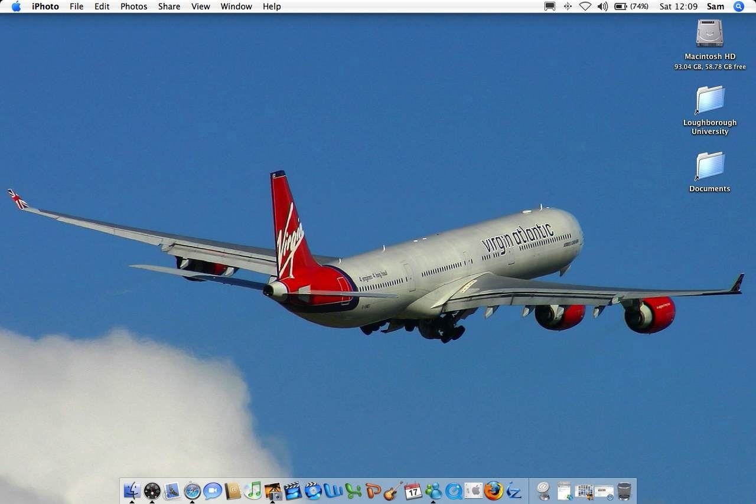Open Microsoft Excel from the Dock
This screenshot has width=756, height=504.
tap(353, 490)
